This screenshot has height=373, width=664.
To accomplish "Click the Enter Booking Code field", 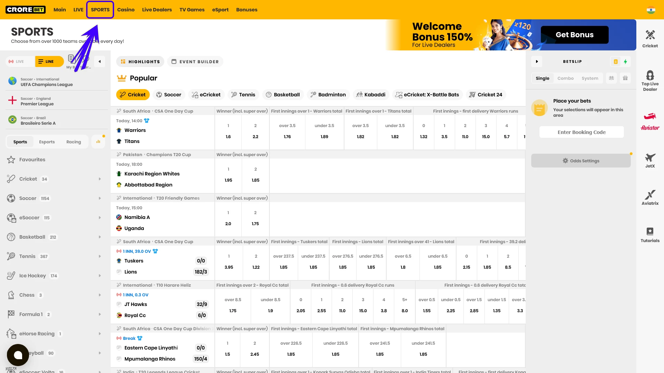I will click(x=581, y=132).
